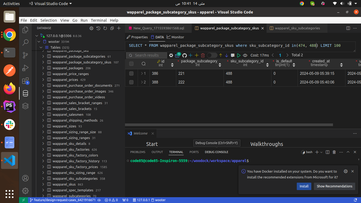Click git branch feature/design-request-cases in status bar
Screen dimensions: 361x203
click(63, 200)
